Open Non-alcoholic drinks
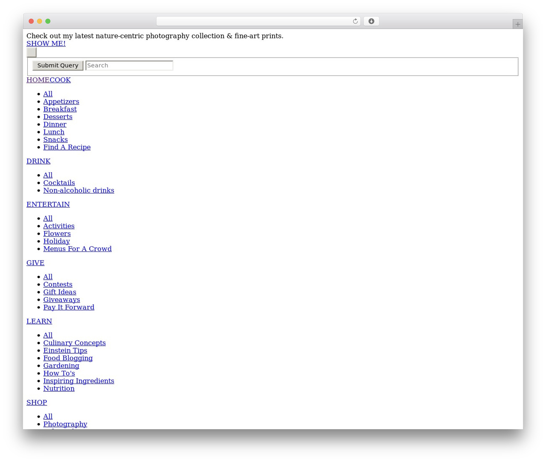This screenshot has width=546, height=462. [78, 191]
